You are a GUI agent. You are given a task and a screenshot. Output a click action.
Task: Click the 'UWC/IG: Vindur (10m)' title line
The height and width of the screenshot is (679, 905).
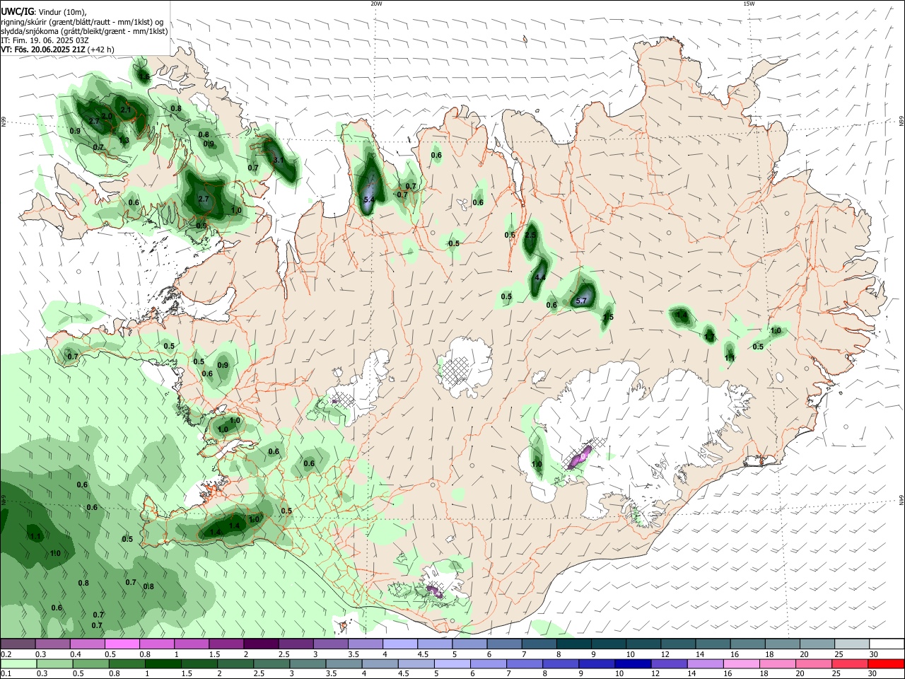point(44,11)
